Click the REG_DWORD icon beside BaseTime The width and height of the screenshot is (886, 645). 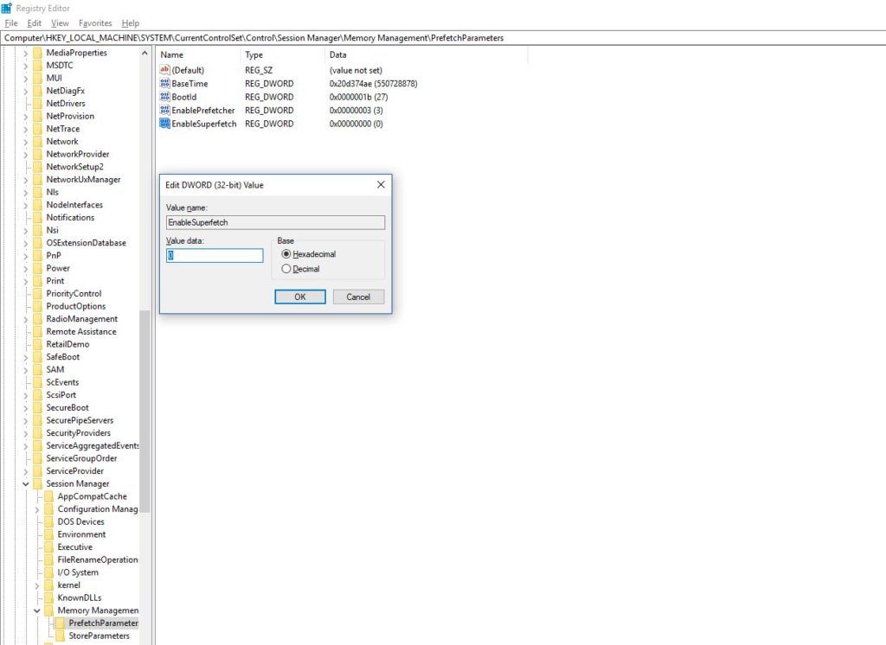(x=164, y=83)
